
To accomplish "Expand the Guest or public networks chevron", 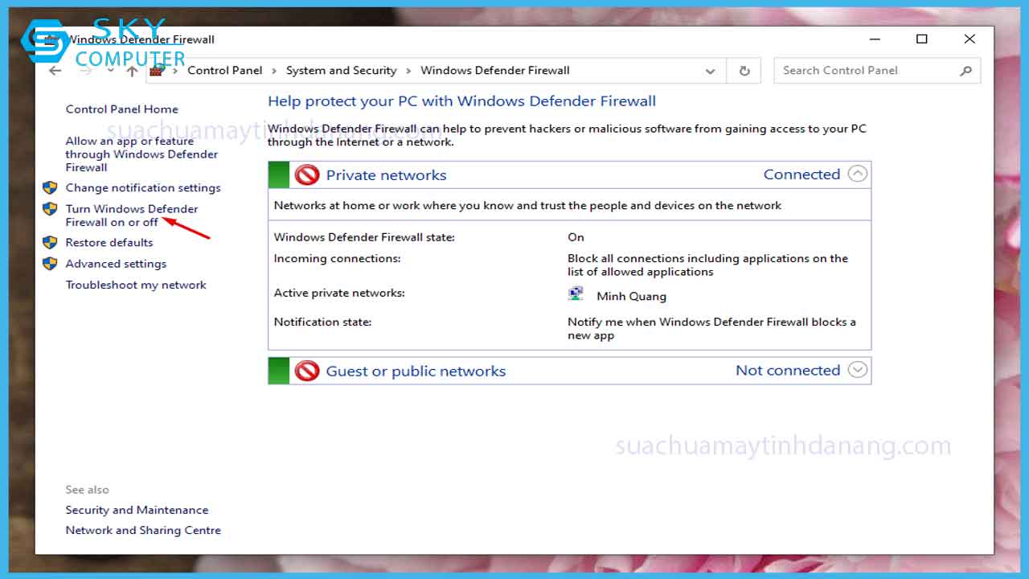I will pyautogui.click(x=858, y=370).
